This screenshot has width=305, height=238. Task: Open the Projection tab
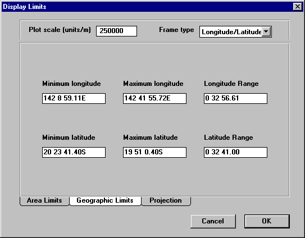[x=166, y=200]
